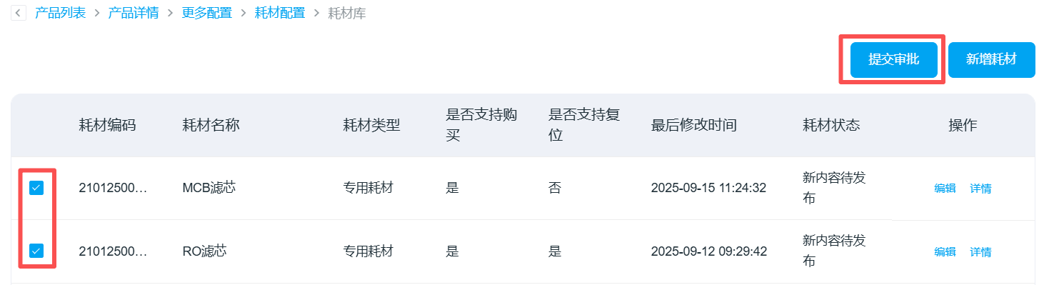The width and height of the screenshot is (1049, 285).
Task: Open 耗材配置 breadcrumb link
Action: [280, 13]
